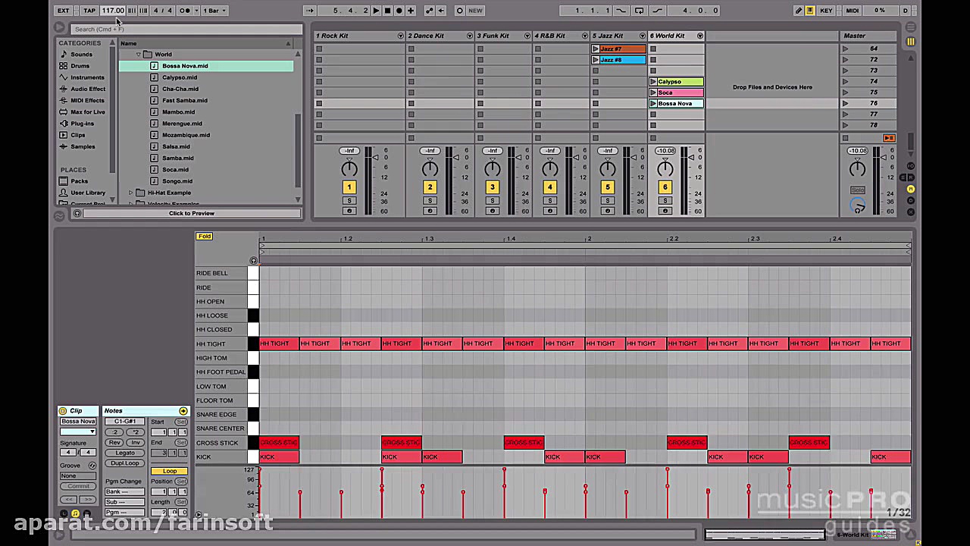Toggle the clip Loop switch
Screen dimensions: 970x546
tap(170, 471)
